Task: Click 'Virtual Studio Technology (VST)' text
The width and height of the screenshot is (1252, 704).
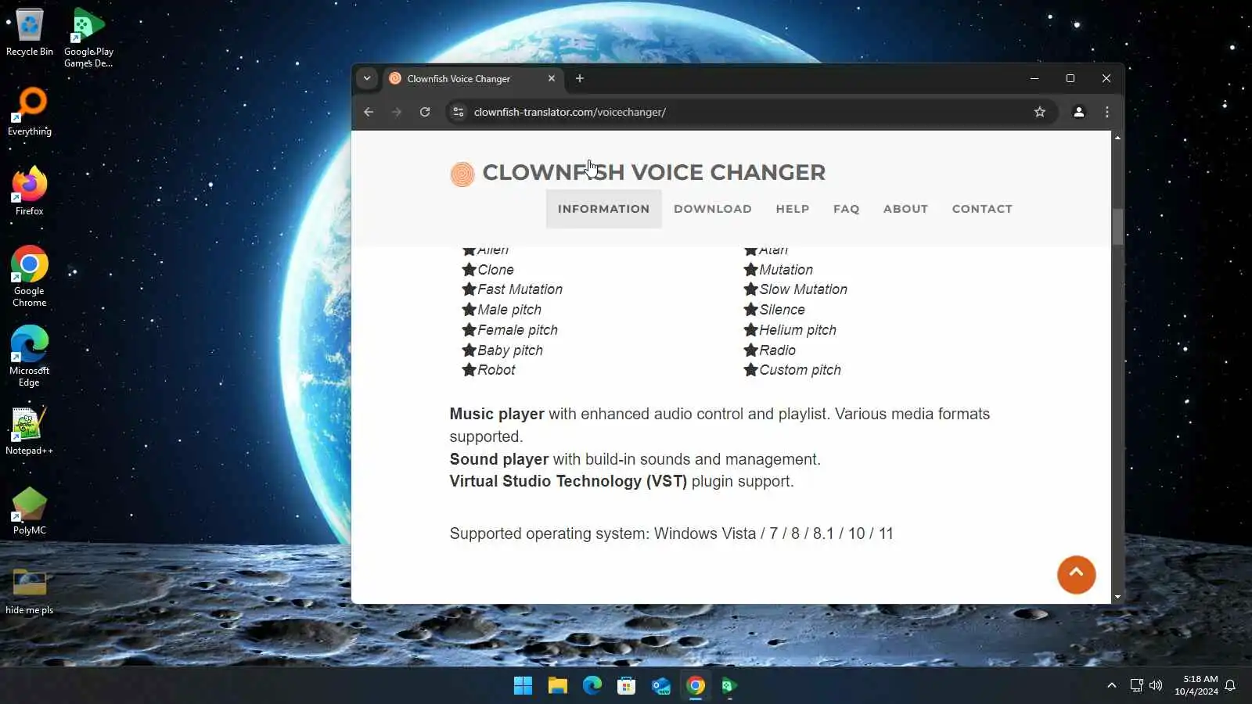Action: pyautogui.click(x=568, y=481)
